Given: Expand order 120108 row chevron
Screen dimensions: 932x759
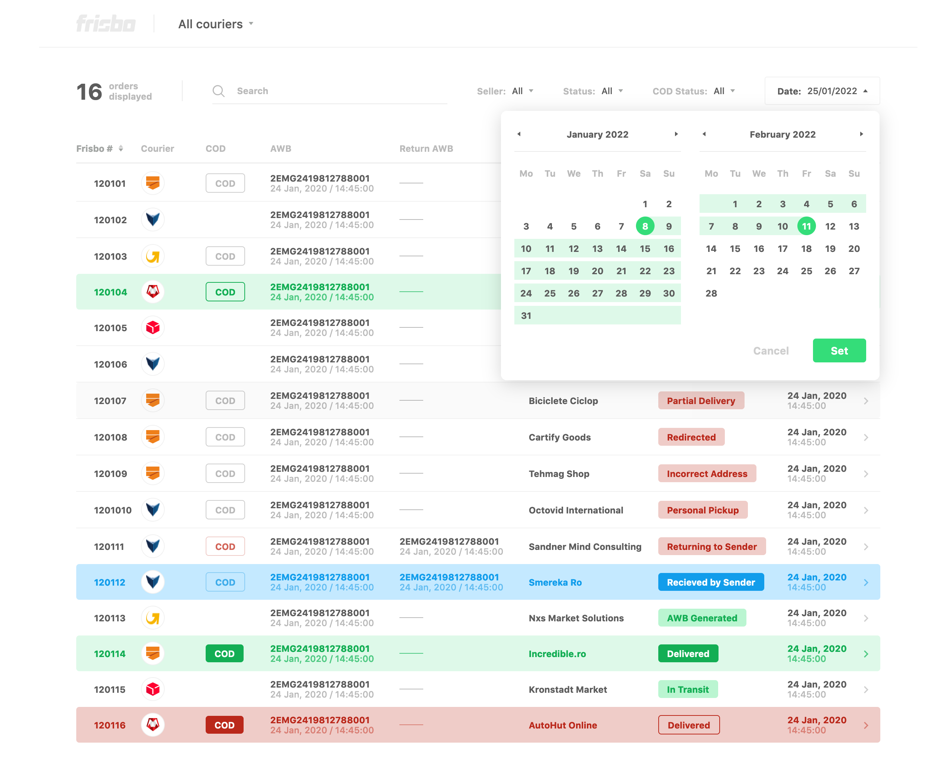Looking at the screenshot, I should pyautogui.click(x=865, y=437).
